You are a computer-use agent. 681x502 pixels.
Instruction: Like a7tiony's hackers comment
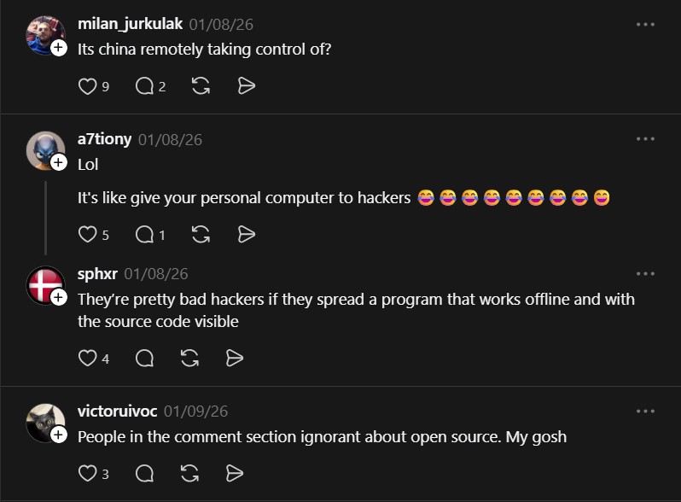87,234
